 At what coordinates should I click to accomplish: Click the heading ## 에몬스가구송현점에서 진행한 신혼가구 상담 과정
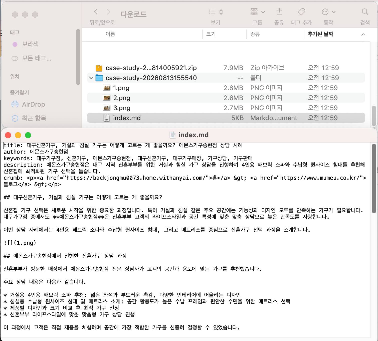pyautogui.click(x=65, y=256)
